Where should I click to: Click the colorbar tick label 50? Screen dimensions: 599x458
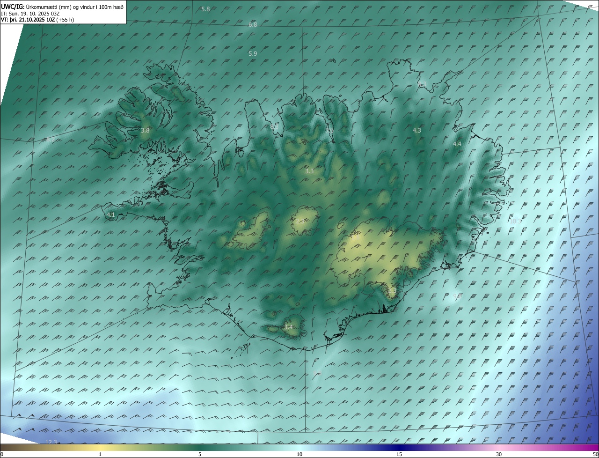[x=595, y=454]
